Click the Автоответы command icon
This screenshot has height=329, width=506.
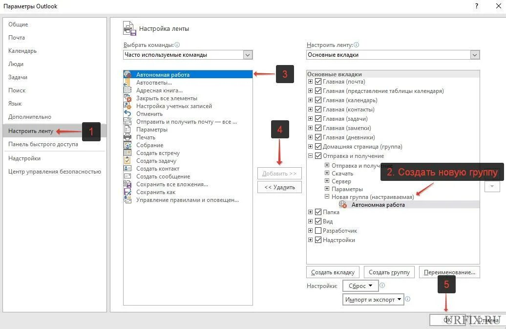[x=127, y=83]
